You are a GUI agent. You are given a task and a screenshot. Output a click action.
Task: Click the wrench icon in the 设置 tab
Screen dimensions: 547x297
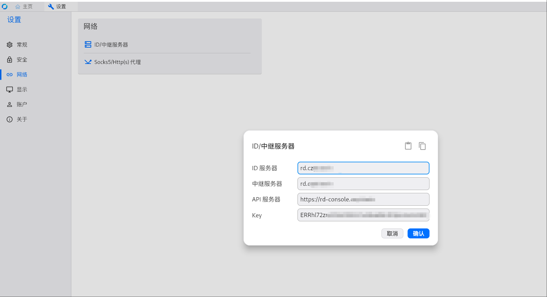click(x=51, y=6)
